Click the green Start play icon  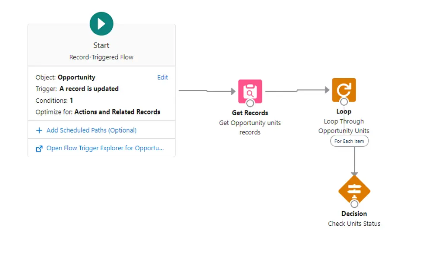(x=101, y=24)
